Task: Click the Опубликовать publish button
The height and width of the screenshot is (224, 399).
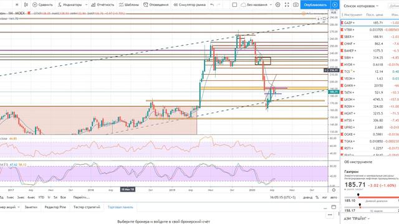Action: point(315,4)
